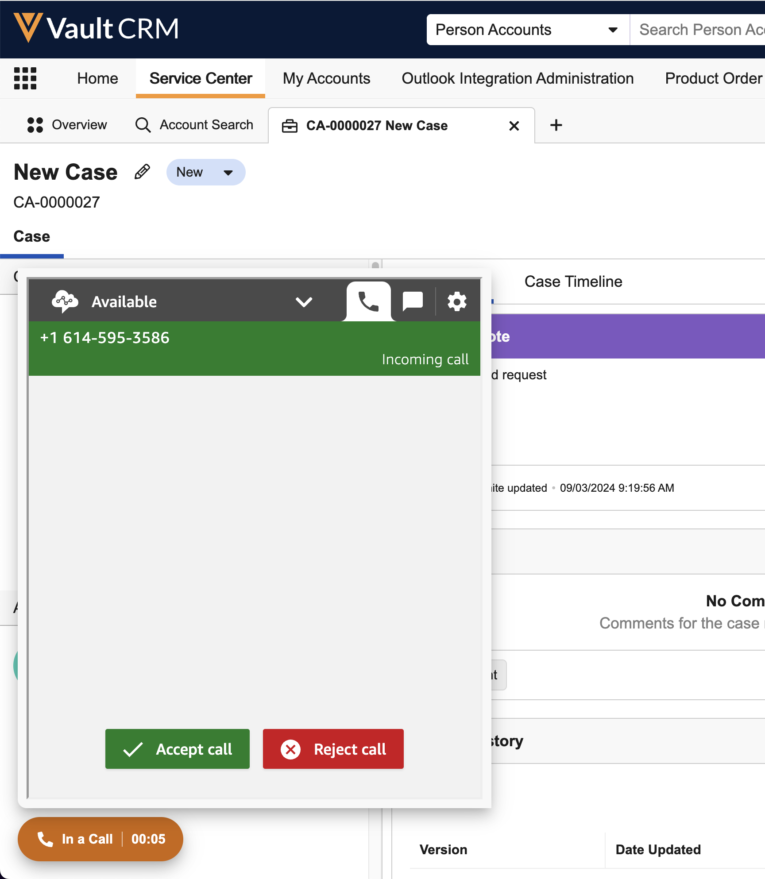Accept the incoming call
Viewport: 765px width, 879px height.
(178, 749)
